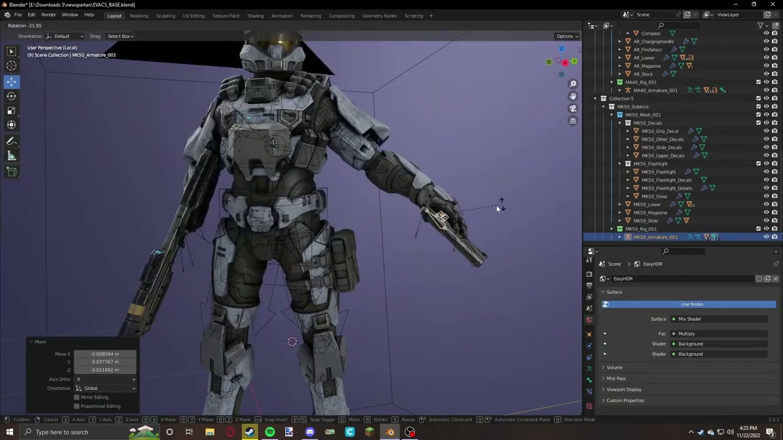
Task: Toggle pin in Properties editor
Action: pos(776,264)
